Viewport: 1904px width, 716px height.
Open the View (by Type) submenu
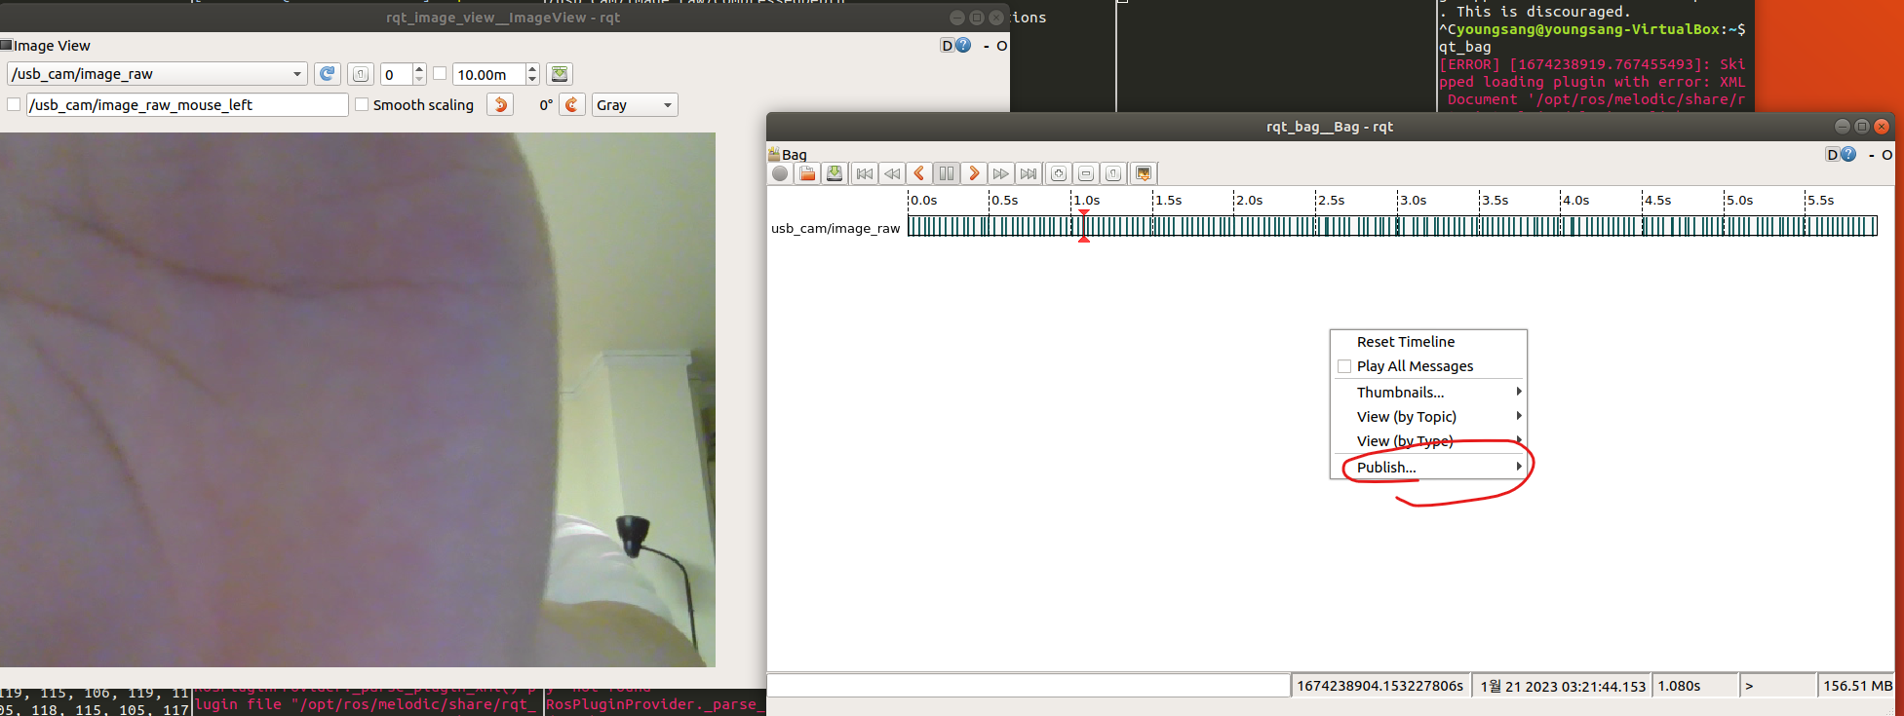coord(1428,440)
